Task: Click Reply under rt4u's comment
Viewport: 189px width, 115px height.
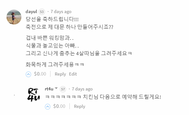Action: [x=80, y=106]
